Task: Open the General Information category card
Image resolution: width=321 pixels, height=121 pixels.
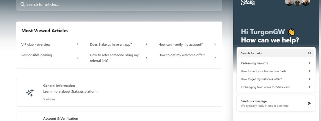Action: click(x=119, y=93)
